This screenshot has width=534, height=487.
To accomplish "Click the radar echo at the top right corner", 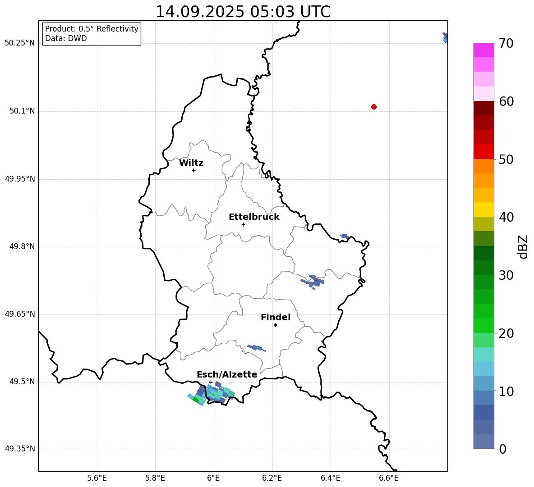I will click(445, 38).
